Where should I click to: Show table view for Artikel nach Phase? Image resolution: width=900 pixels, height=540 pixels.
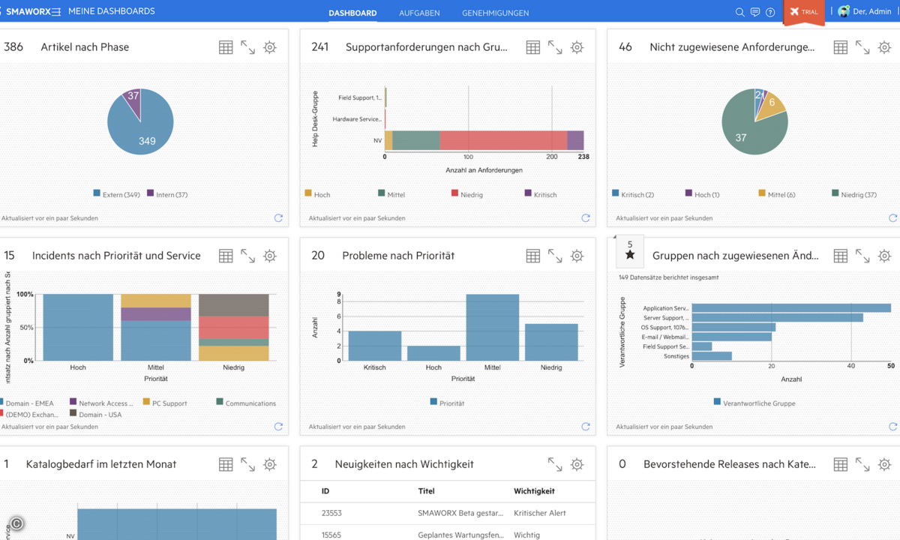226,47
